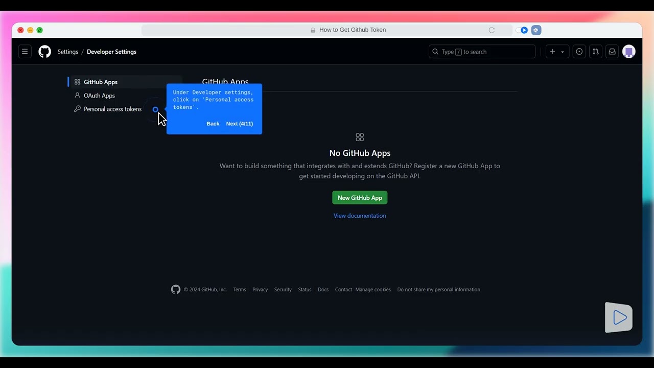Image resolution: width=654 pixels, height=368 pixels.
Task: Click Do not share my personal information
Action: (x=438, y=290)
